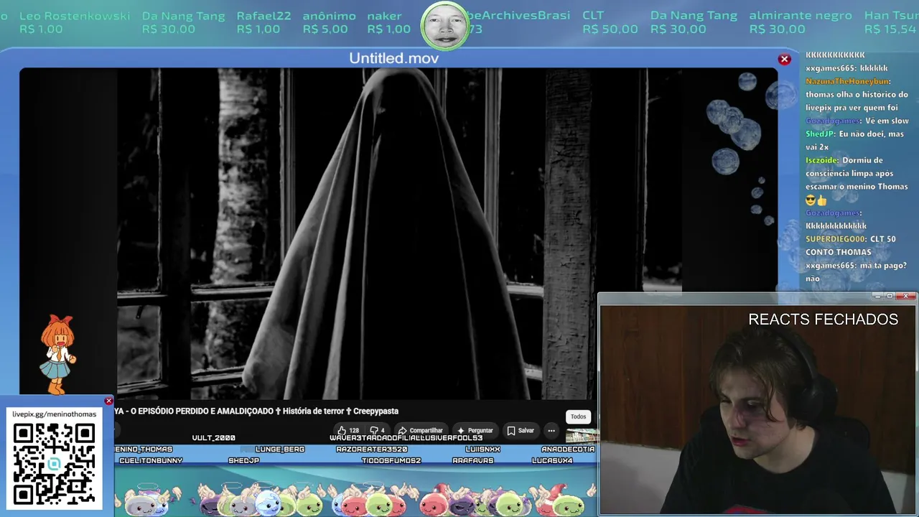Click the name tag 'RAZOREATER3520'
This screenshot has width=919, height=517.
(372, 450)
